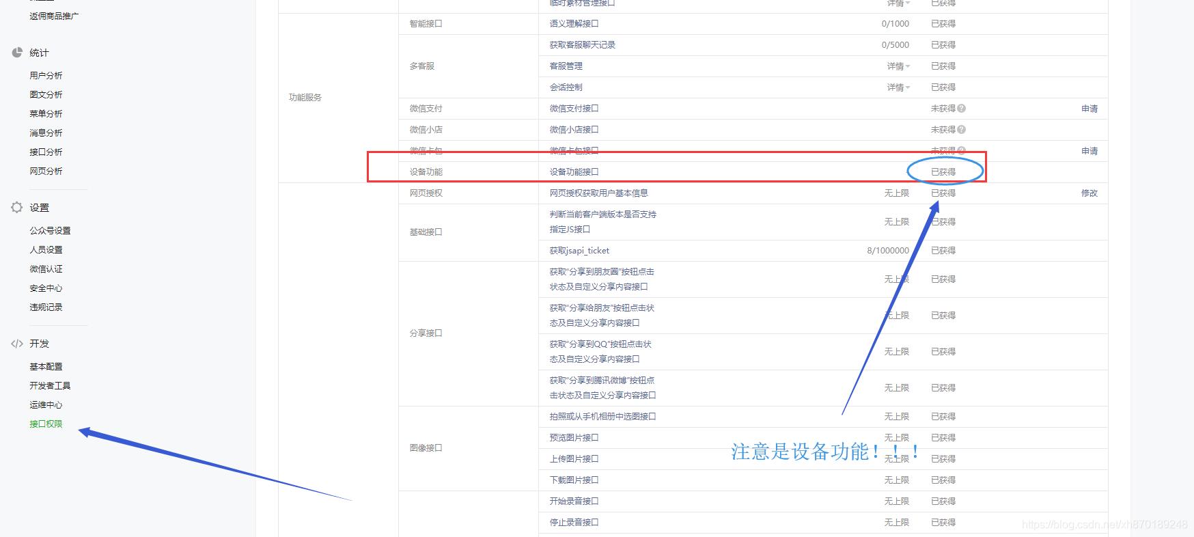Click the 获取jsapi_ticket cell
The height and width of the screenshot is (537, 1194).
tap(579, 251)
